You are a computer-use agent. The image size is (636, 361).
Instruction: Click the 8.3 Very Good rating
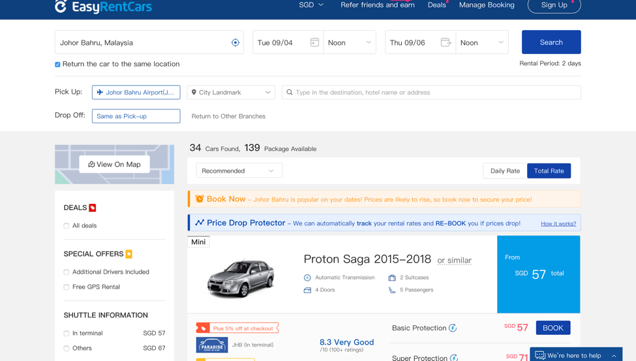[x=346, y=342]
